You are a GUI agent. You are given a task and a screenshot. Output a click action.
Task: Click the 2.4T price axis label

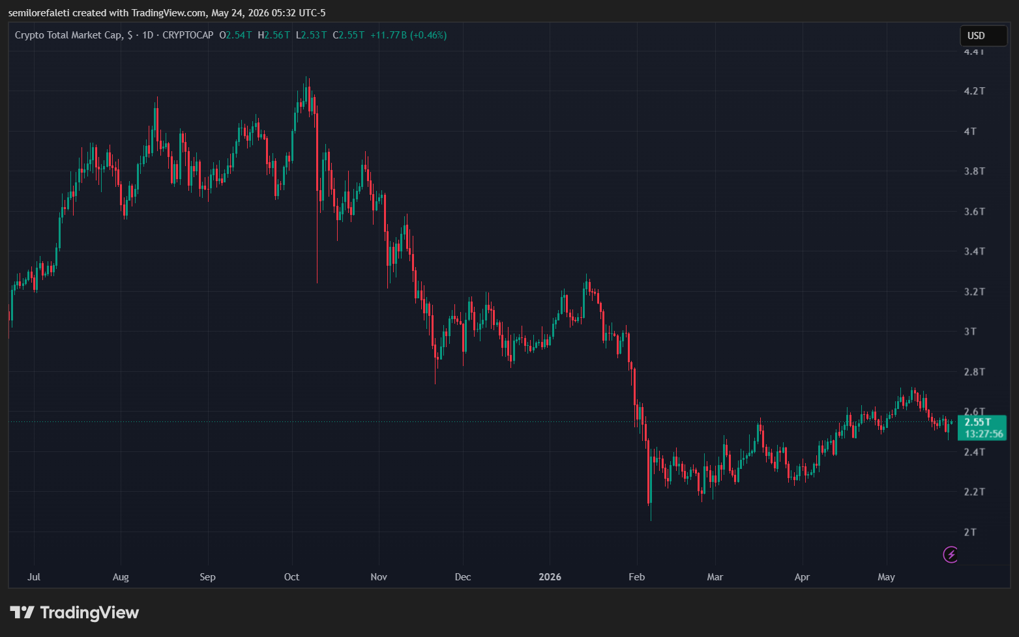[974, 452]
